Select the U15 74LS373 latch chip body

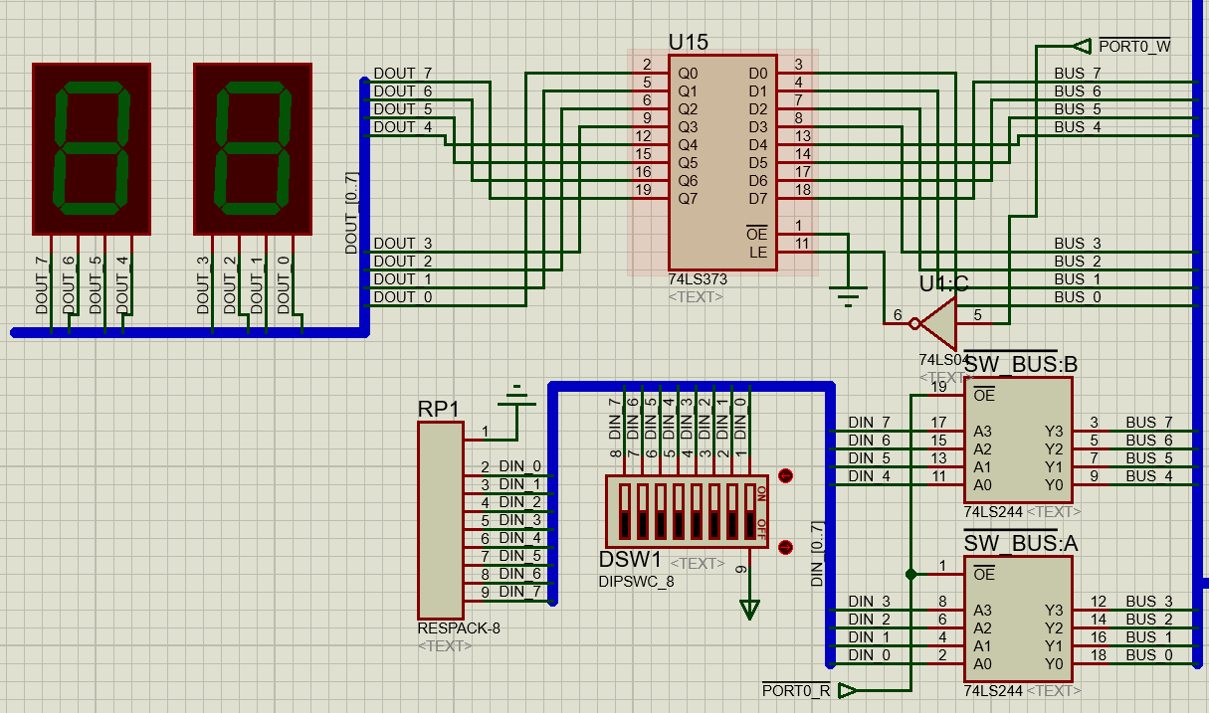(722, 162)
